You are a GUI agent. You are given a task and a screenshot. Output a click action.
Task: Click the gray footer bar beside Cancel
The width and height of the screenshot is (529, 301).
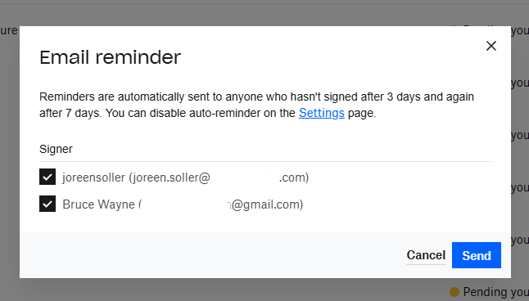tap(213, 255)
